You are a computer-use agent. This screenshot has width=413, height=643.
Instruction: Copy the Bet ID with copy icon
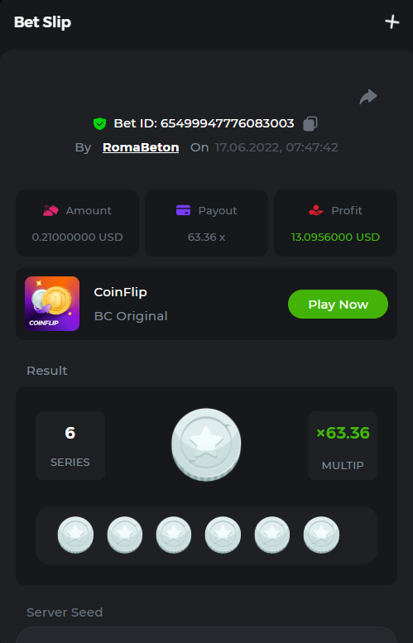point(310,123)
